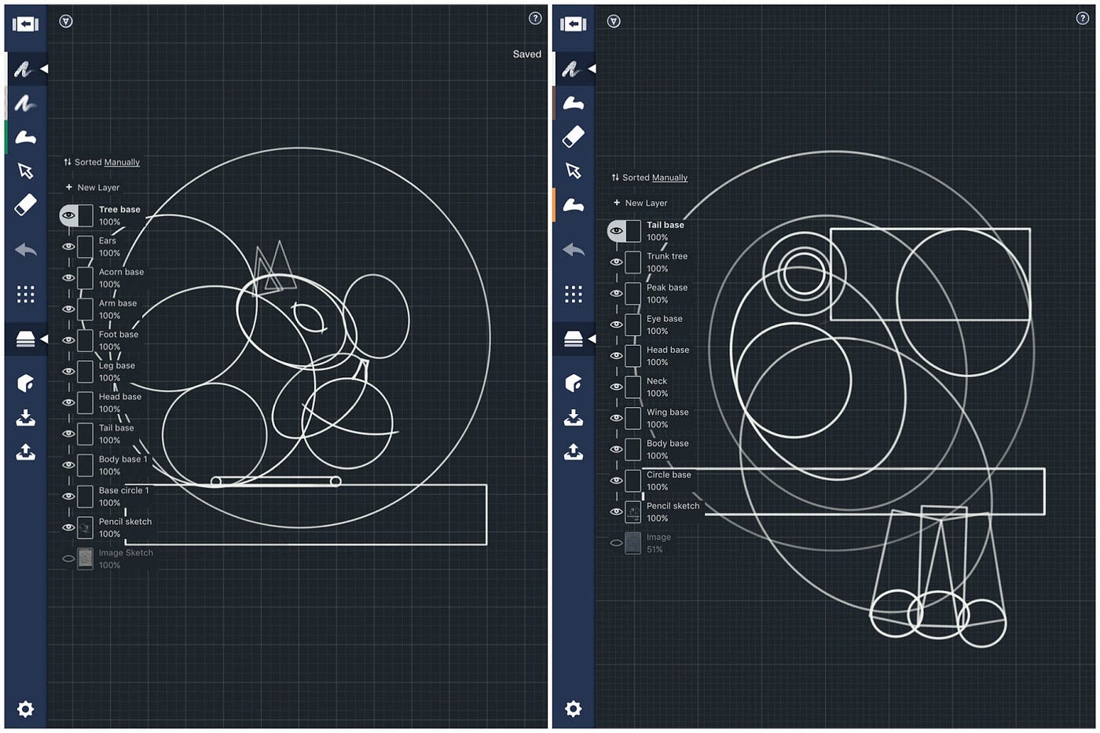
Task: Click Pencil sketch thumbnail in left screenshot
Action: tap(85, 527)
